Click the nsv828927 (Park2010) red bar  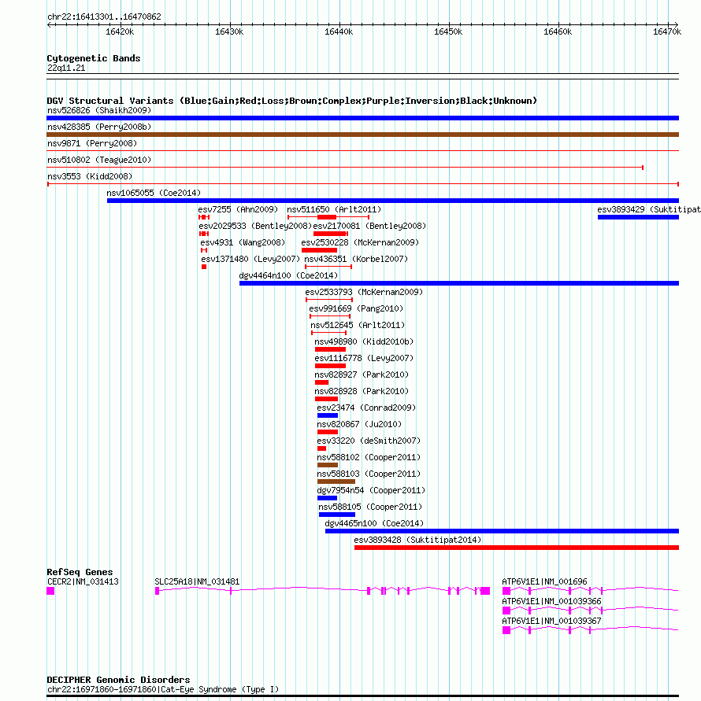click(322, 382)
